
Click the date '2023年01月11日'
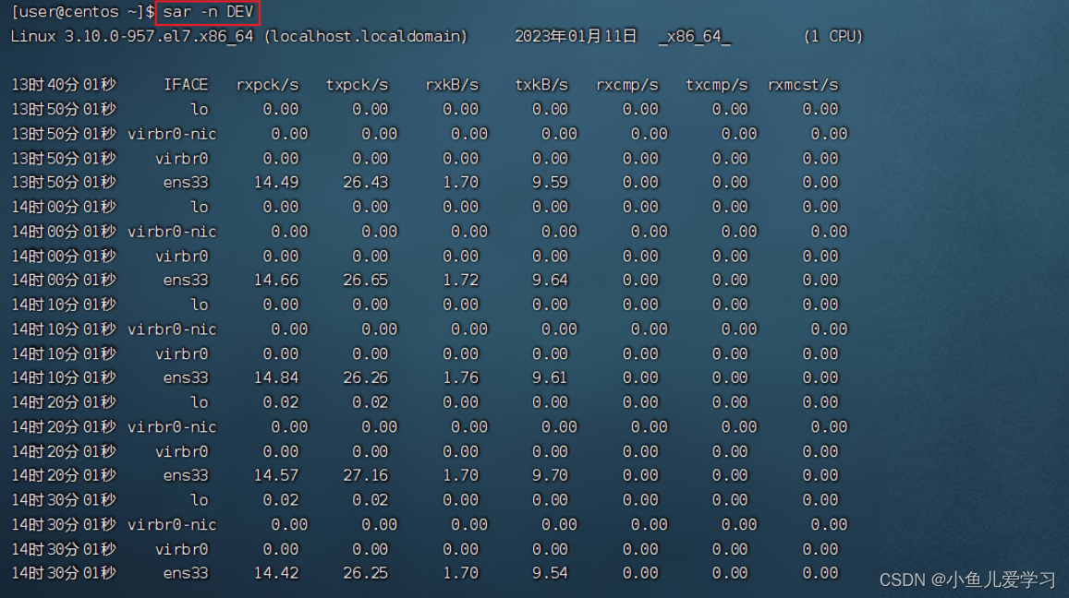[576, 36]
